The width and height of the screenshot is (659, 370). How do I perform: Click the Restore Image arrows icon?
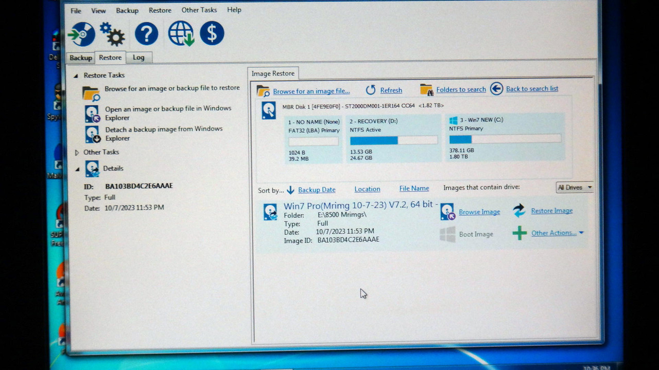pos(519,210)
